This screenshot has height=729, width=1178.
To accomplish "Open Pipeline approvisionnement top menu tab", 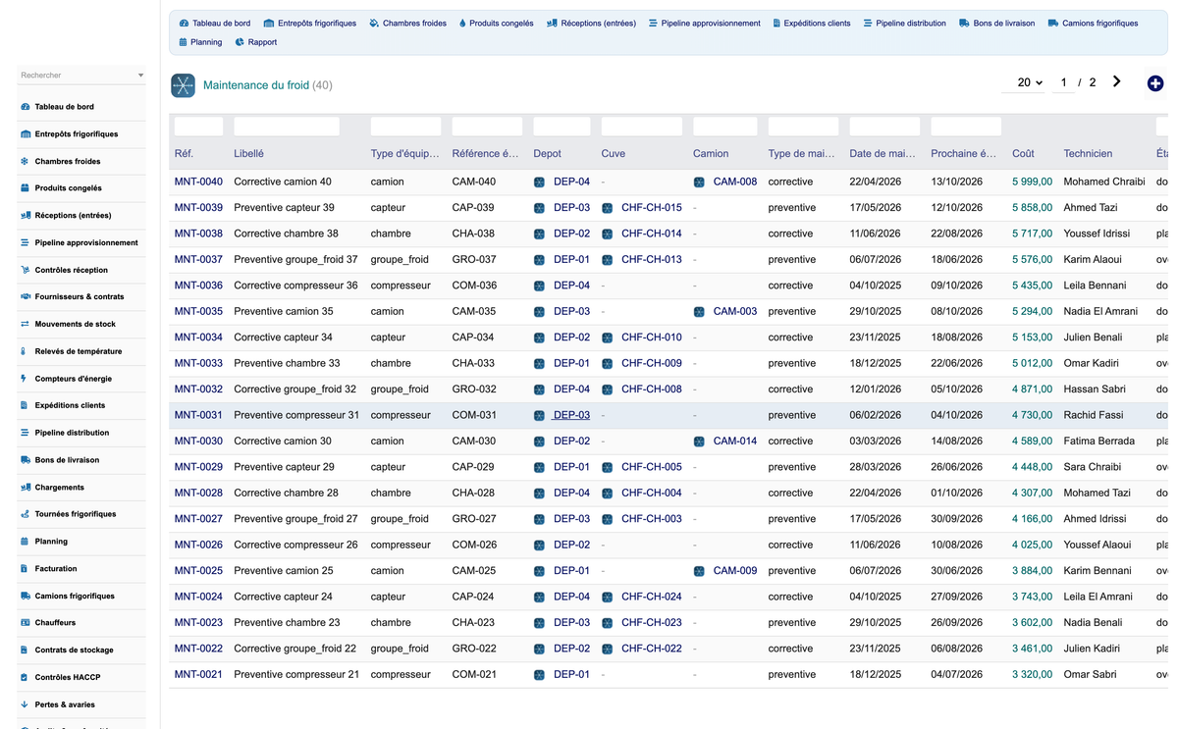I will point(704,24).
